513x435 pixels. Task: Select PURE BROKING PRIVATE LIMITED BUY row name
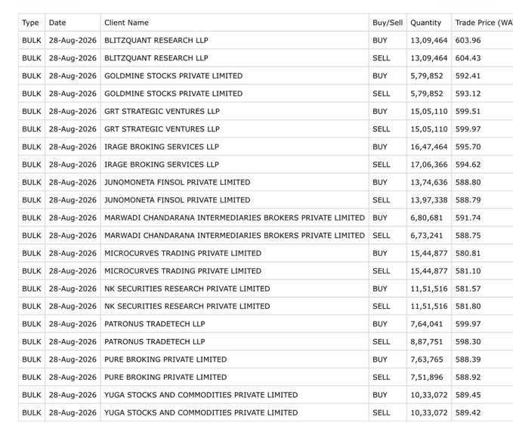point(165,359)
